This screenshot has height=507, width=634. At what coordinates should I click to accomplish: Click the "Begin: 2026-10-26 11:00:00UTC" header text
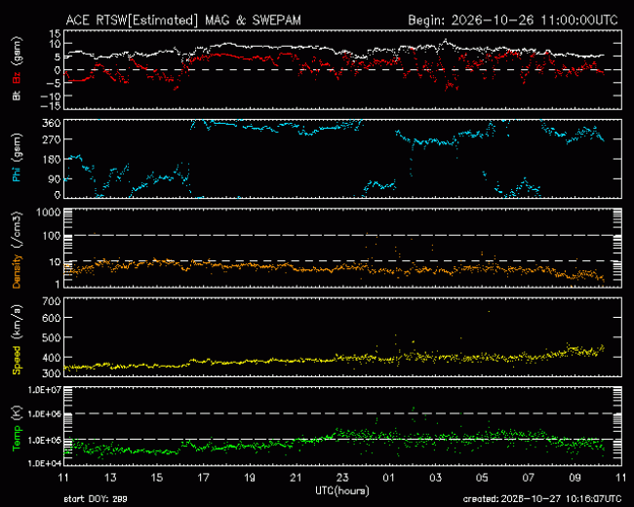pos(513,20)
